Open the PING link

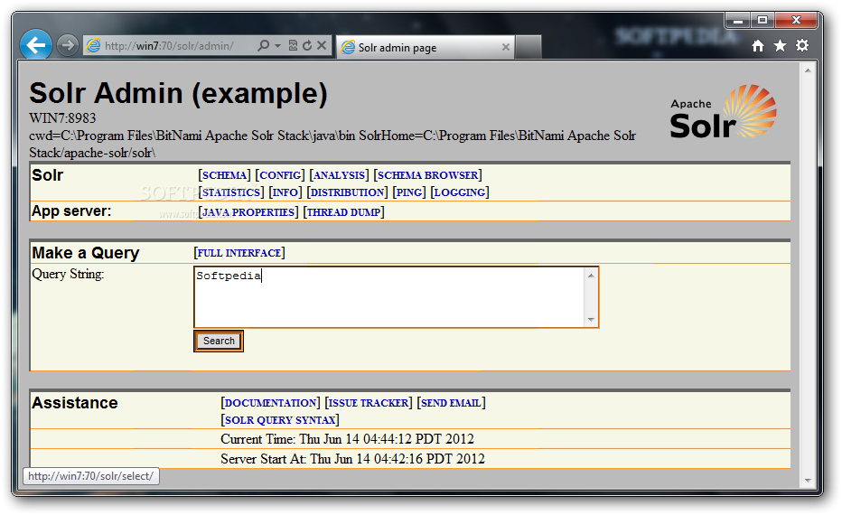click(x=408, y=192)
